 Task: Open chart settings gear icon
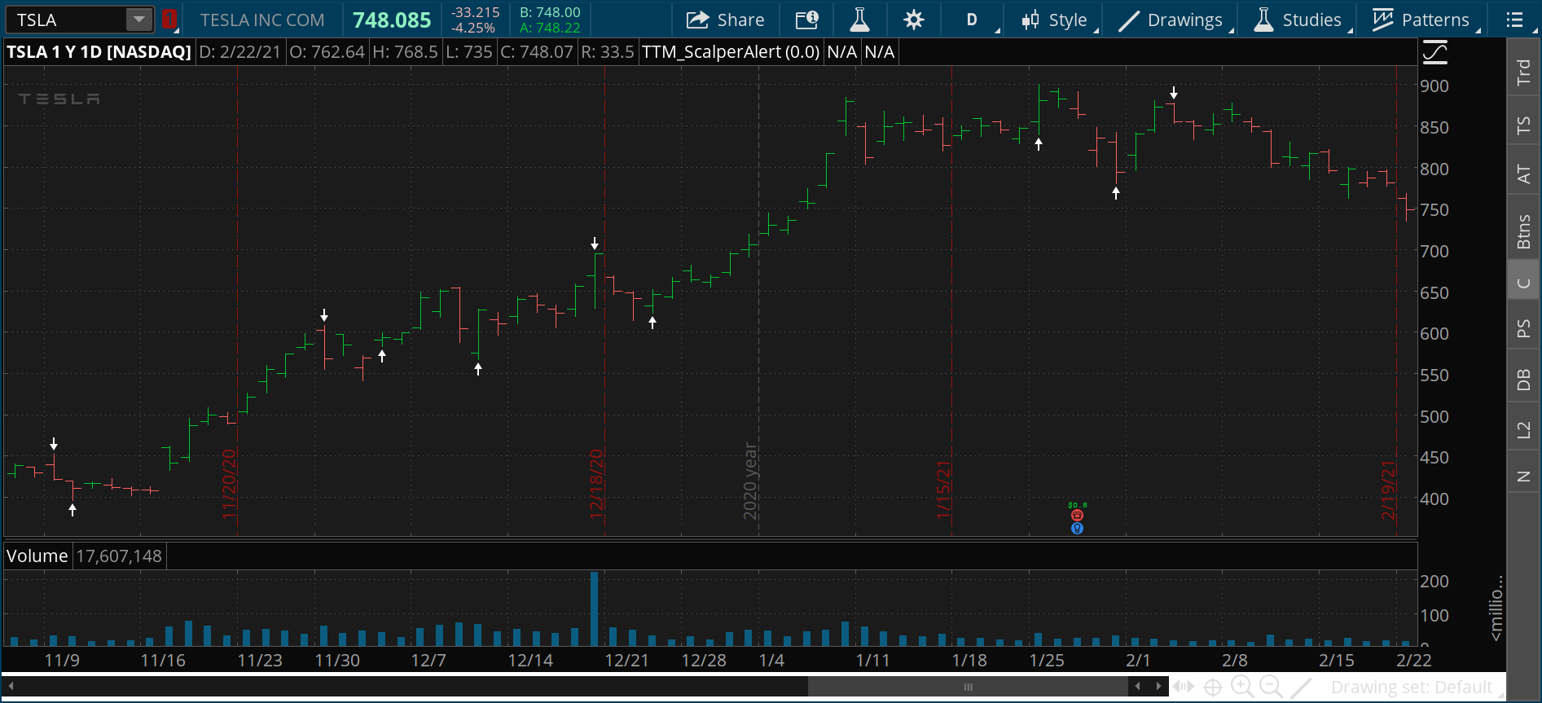914,20
